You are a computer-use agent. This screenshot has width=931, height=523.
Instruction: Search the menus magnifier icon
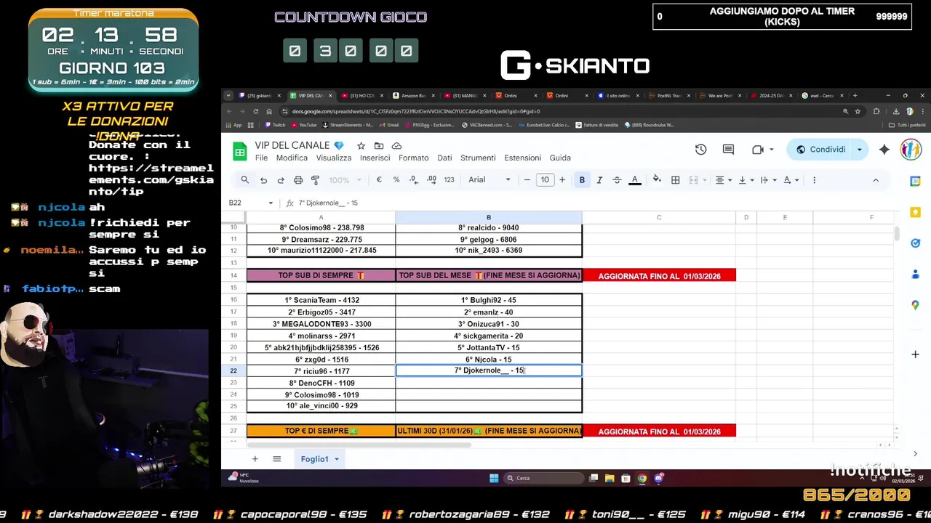click(245, 180)
